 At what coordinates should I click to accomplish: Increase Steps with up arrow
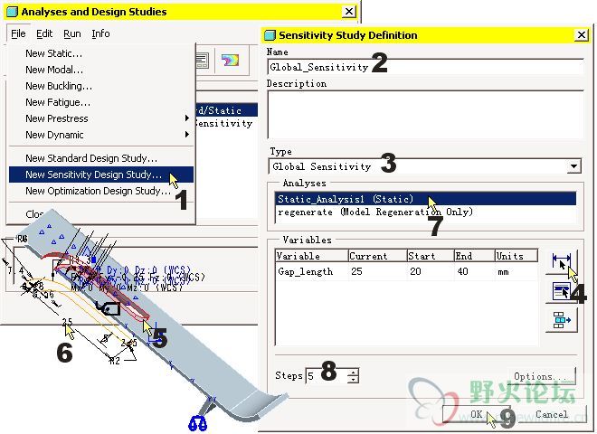coord(354,373)
